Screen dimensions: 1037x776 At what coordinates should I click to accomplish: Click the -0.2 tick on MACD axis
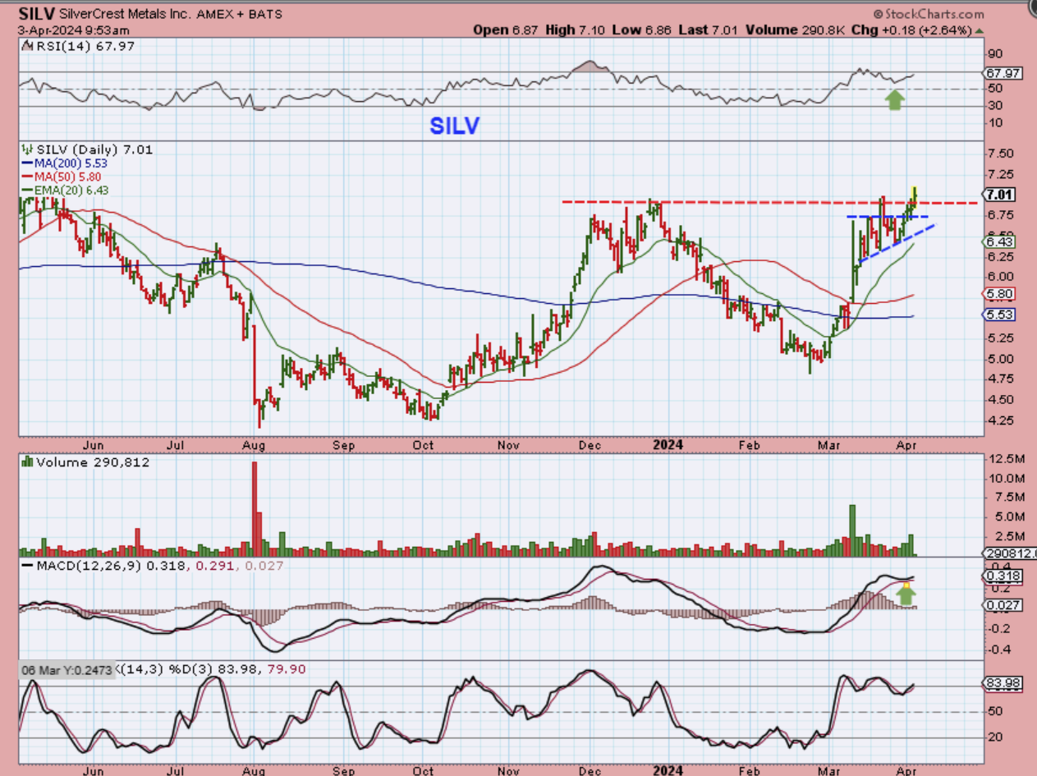coord(998,629)
